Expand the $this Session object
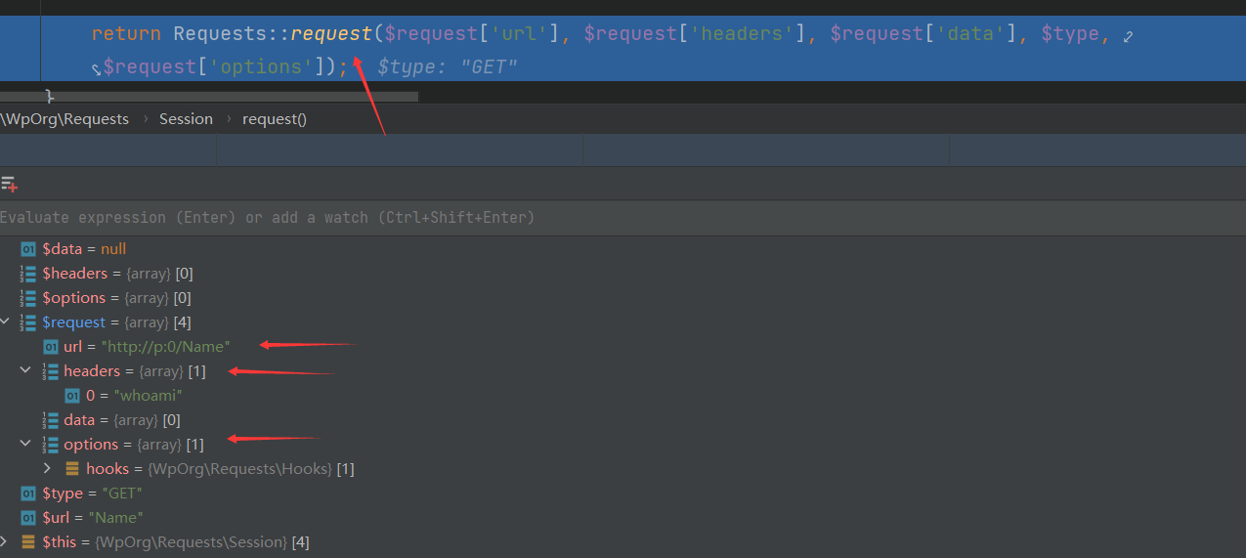Screen dimensions: 1246x558 coord(6,541)
